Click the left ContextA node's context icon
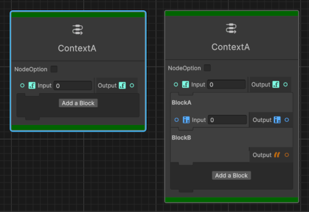 point(78,30)
